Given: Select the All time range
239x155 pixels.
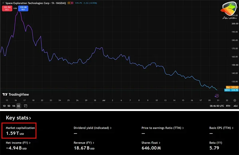Looking at the screenshot, I should (x=19, y=106).
